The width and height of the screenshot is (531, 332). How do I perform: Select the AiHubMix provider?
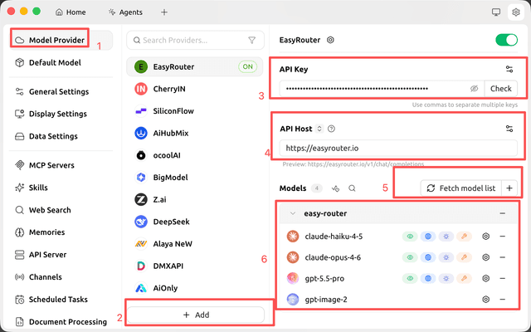(x=195, y=133)
